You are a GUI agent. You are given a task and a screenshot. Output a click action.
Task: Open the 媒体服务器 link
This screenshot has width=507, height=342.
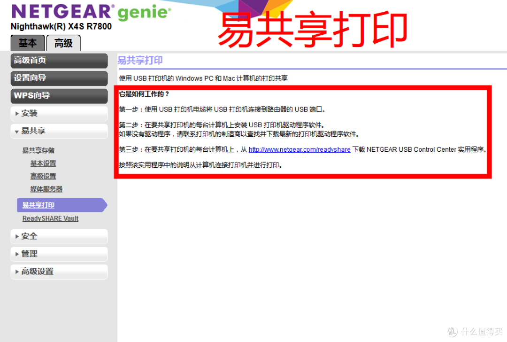[x=46, y=189]
